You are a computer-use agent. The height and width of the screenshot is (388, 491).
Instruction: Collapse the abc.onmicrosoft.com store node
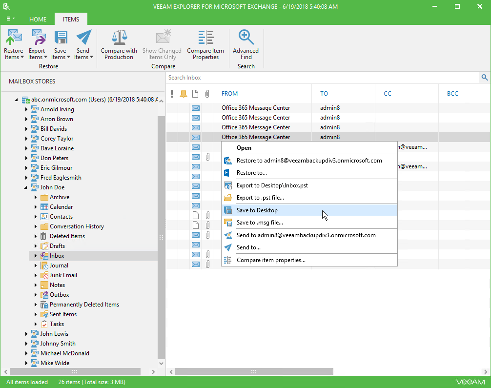tap(16, 100)
